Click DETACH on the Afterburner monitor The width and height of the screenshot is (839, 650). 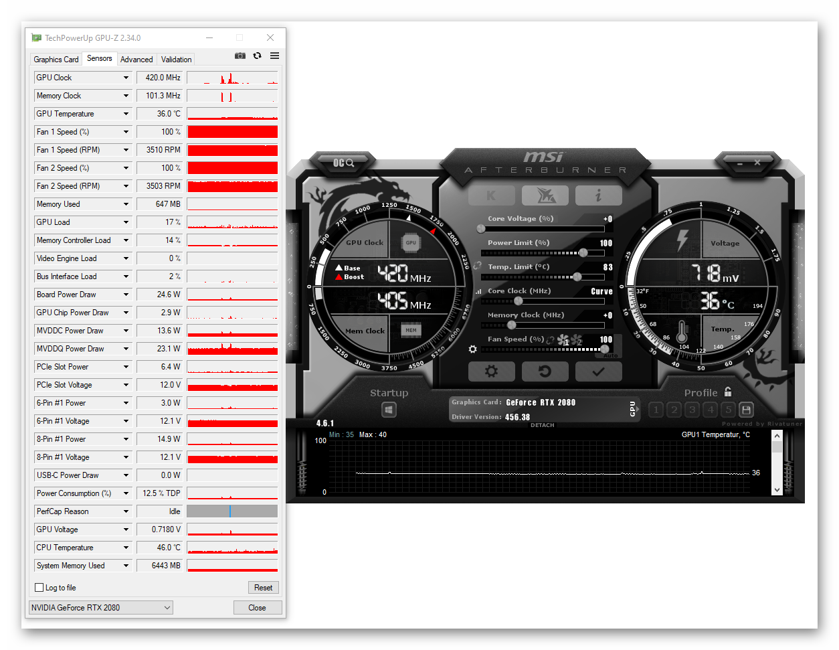[x=543, y=425]
